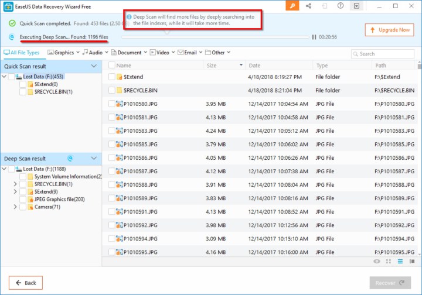
Task: Expand the $RECYCLE.BIN(1) deep scan node
Action: [x=15, y=184]
